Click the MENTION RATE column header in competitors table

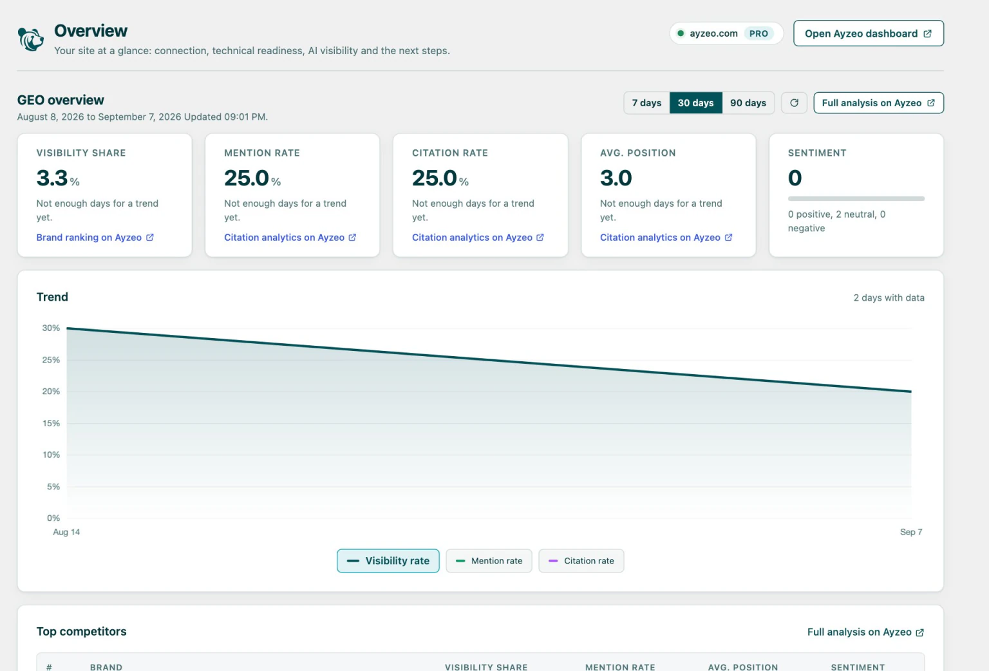pyautogui.click(x=620, y=667)
